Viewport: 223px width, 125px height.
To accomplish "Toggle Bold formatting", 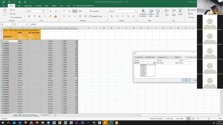I will 29,16.
